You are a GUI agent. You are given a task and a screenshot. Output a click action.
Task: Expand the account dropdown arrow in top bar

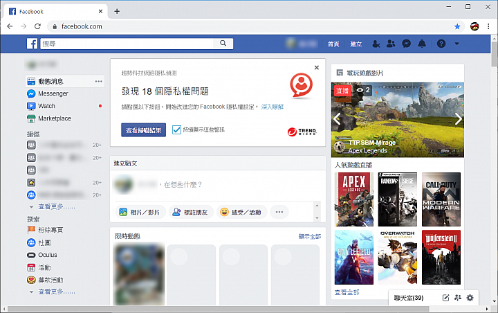(456, 44)
